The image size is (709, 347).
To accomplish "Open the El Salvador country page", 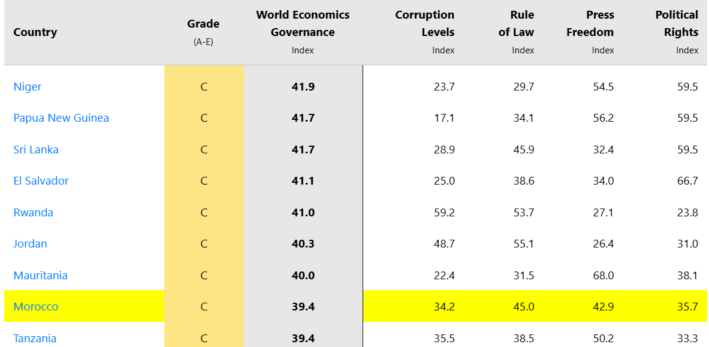I will (x=41, y=181).
